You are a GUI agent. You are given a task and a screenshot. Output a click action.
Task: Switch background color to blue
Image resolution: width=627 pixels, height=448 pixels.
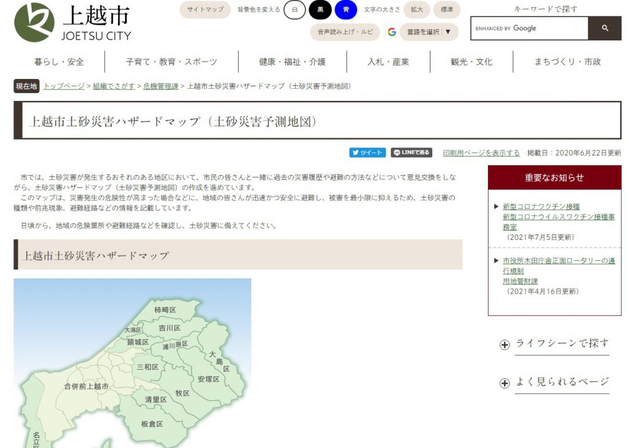pyautogui.click(x=346, y=10)
